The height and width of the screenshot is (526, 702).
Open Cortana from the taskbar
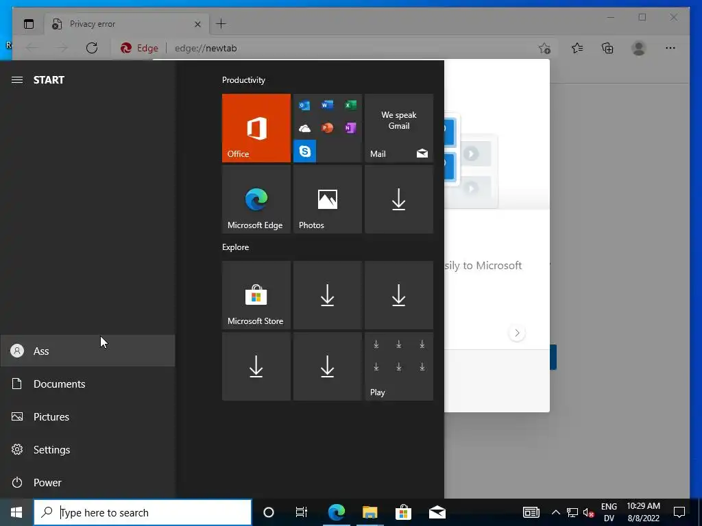click(x=269, y=512)
